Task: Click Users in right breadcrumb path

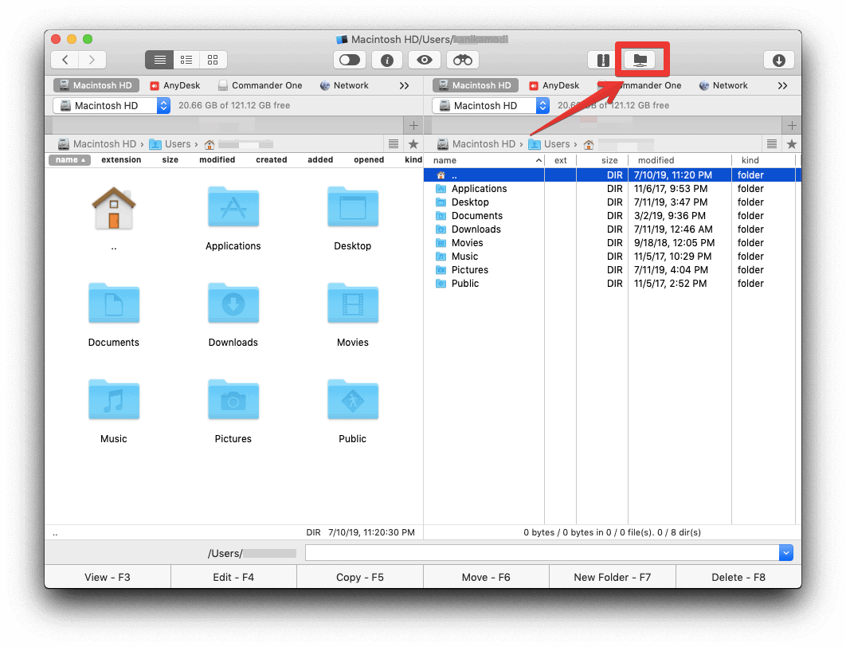Action: coord(550,144)
